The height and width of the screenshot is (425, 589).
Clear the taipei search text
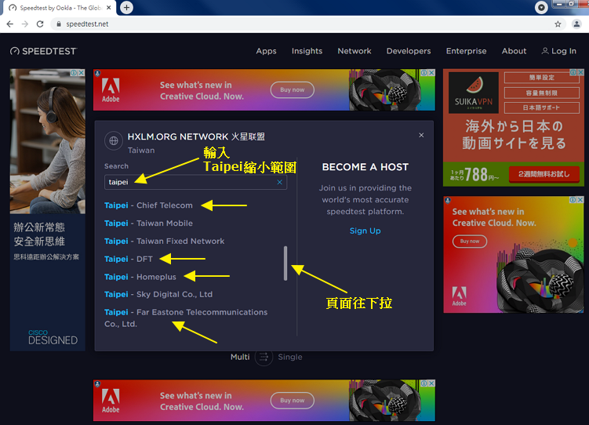coord(279,182)
